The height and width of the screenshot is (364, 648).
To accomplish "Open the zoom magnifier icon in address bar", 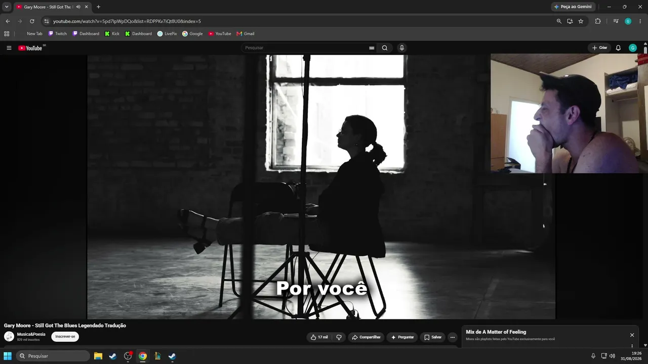I will 559,21.
